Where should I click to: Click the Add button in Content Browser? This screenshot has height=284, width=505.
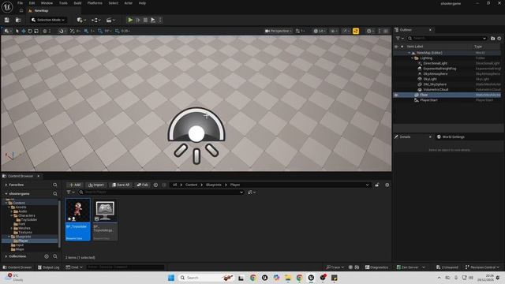click(x=75, y=185)
